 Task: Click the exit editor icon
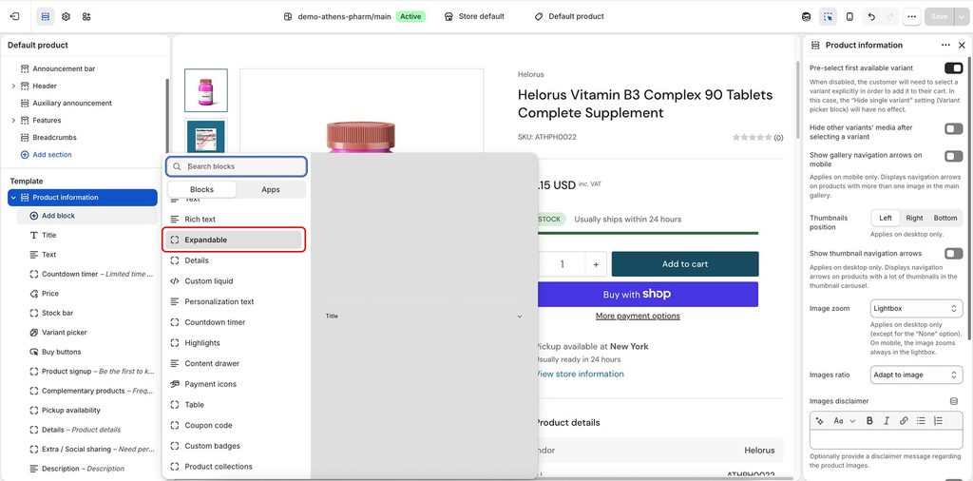(x=15, y=17)
